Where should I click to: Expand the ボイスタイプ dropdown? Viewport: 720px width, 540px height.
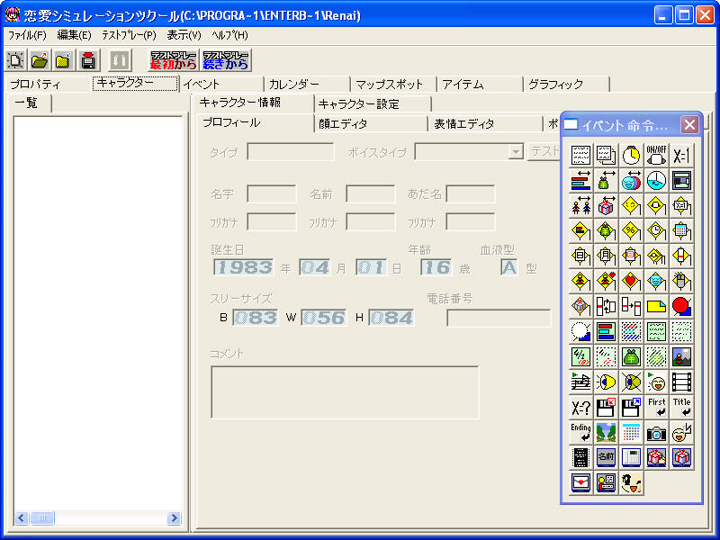516,152
